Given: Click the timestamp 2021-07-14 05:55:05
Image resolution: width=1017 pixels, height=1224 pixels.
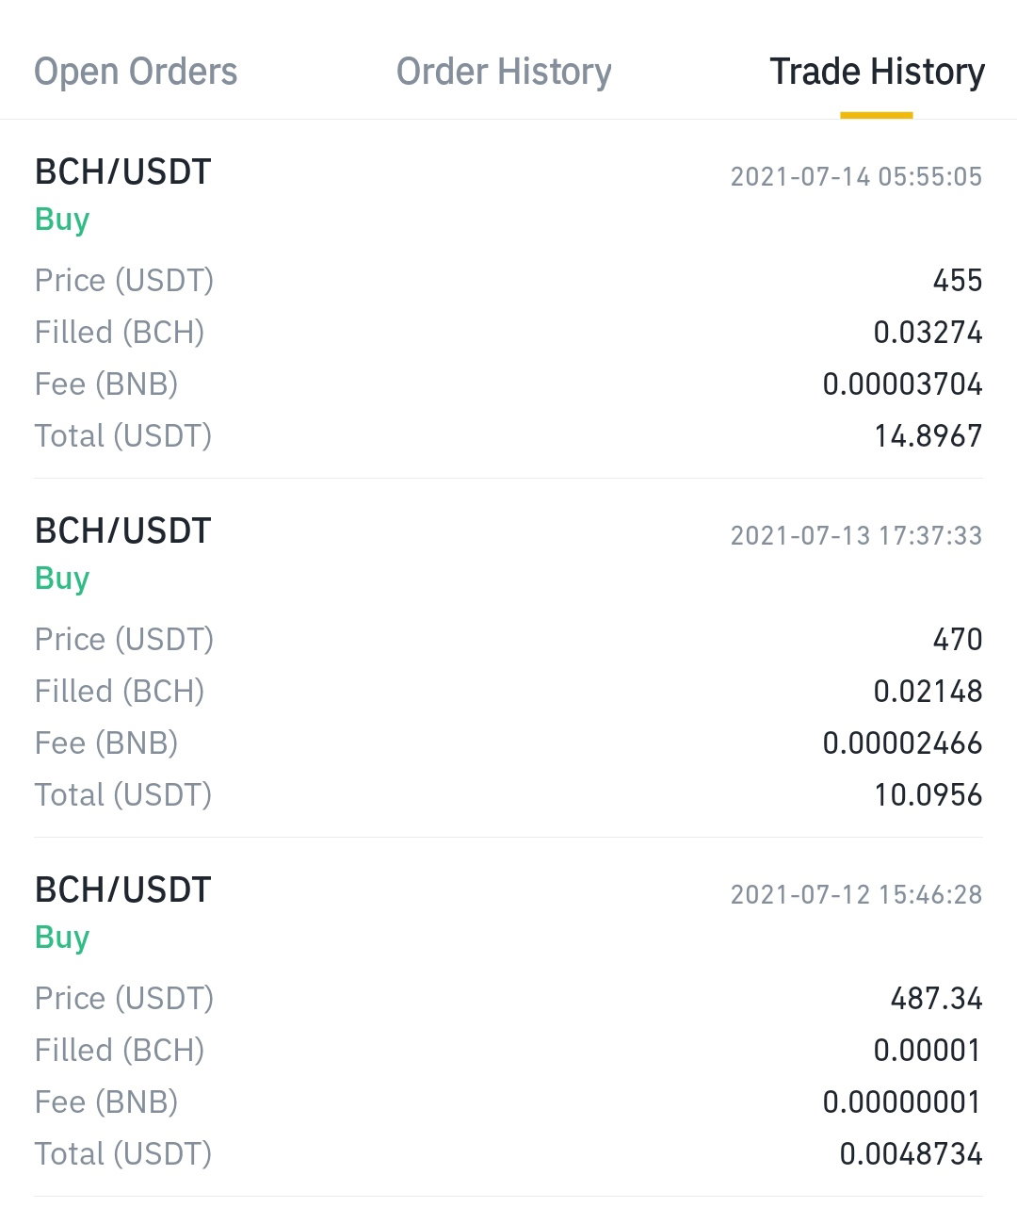Looking at the screenshot, I should [856, 176].
